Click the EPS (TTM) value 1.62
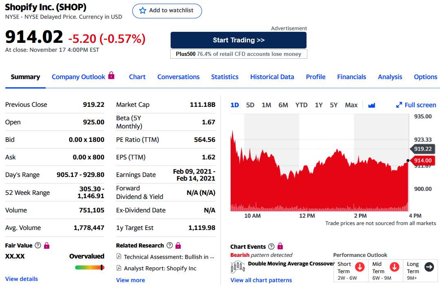440x285 pixels. [209, 157]
